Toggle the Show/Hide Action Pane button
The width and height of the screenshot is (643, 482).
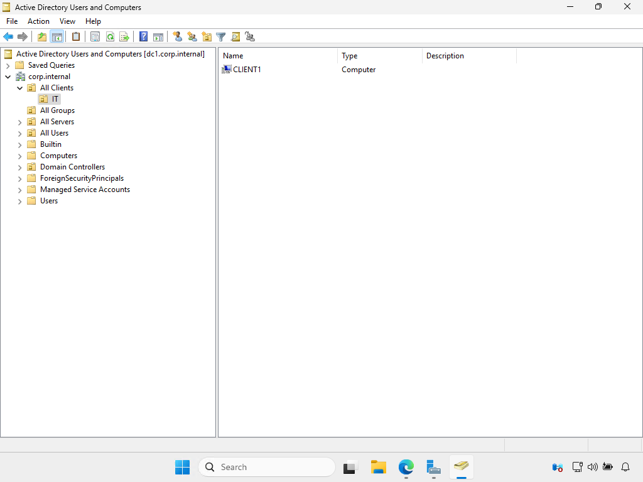pyautogui.click(x=158, y=37)
